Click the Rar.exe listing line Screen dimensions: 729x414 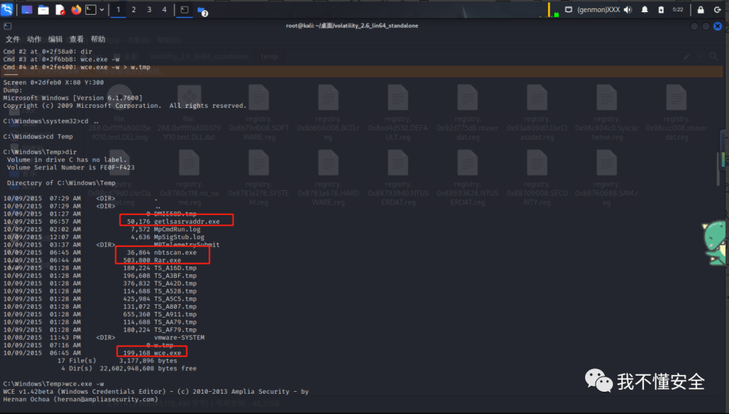(x=92, y=260)
